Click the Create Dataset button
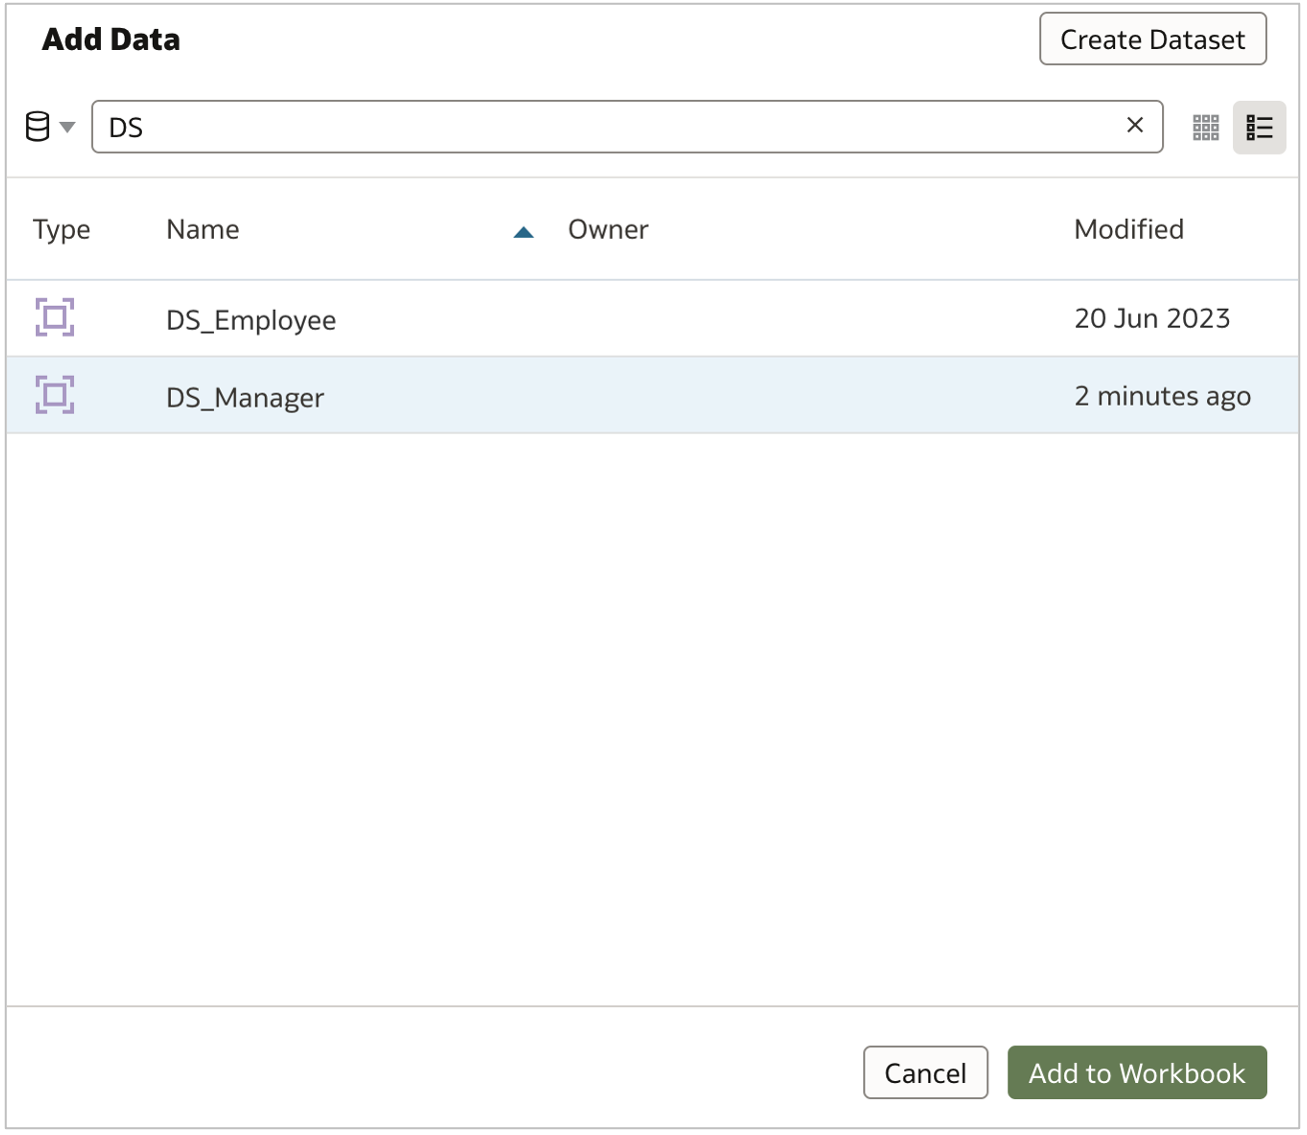The height and width of the screenshot is (1135, 1307). (1151, 39)
